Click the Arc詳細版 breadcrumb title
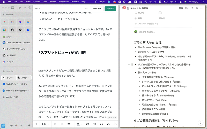The width and height of the screenshot is (207, 129). (x=144, y=8)
